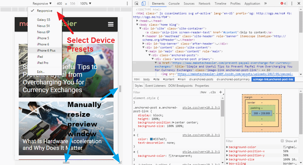This screenshot has height=165, width=303.
Task: Expand background-color computed property
Action: (x=227, y=147)
